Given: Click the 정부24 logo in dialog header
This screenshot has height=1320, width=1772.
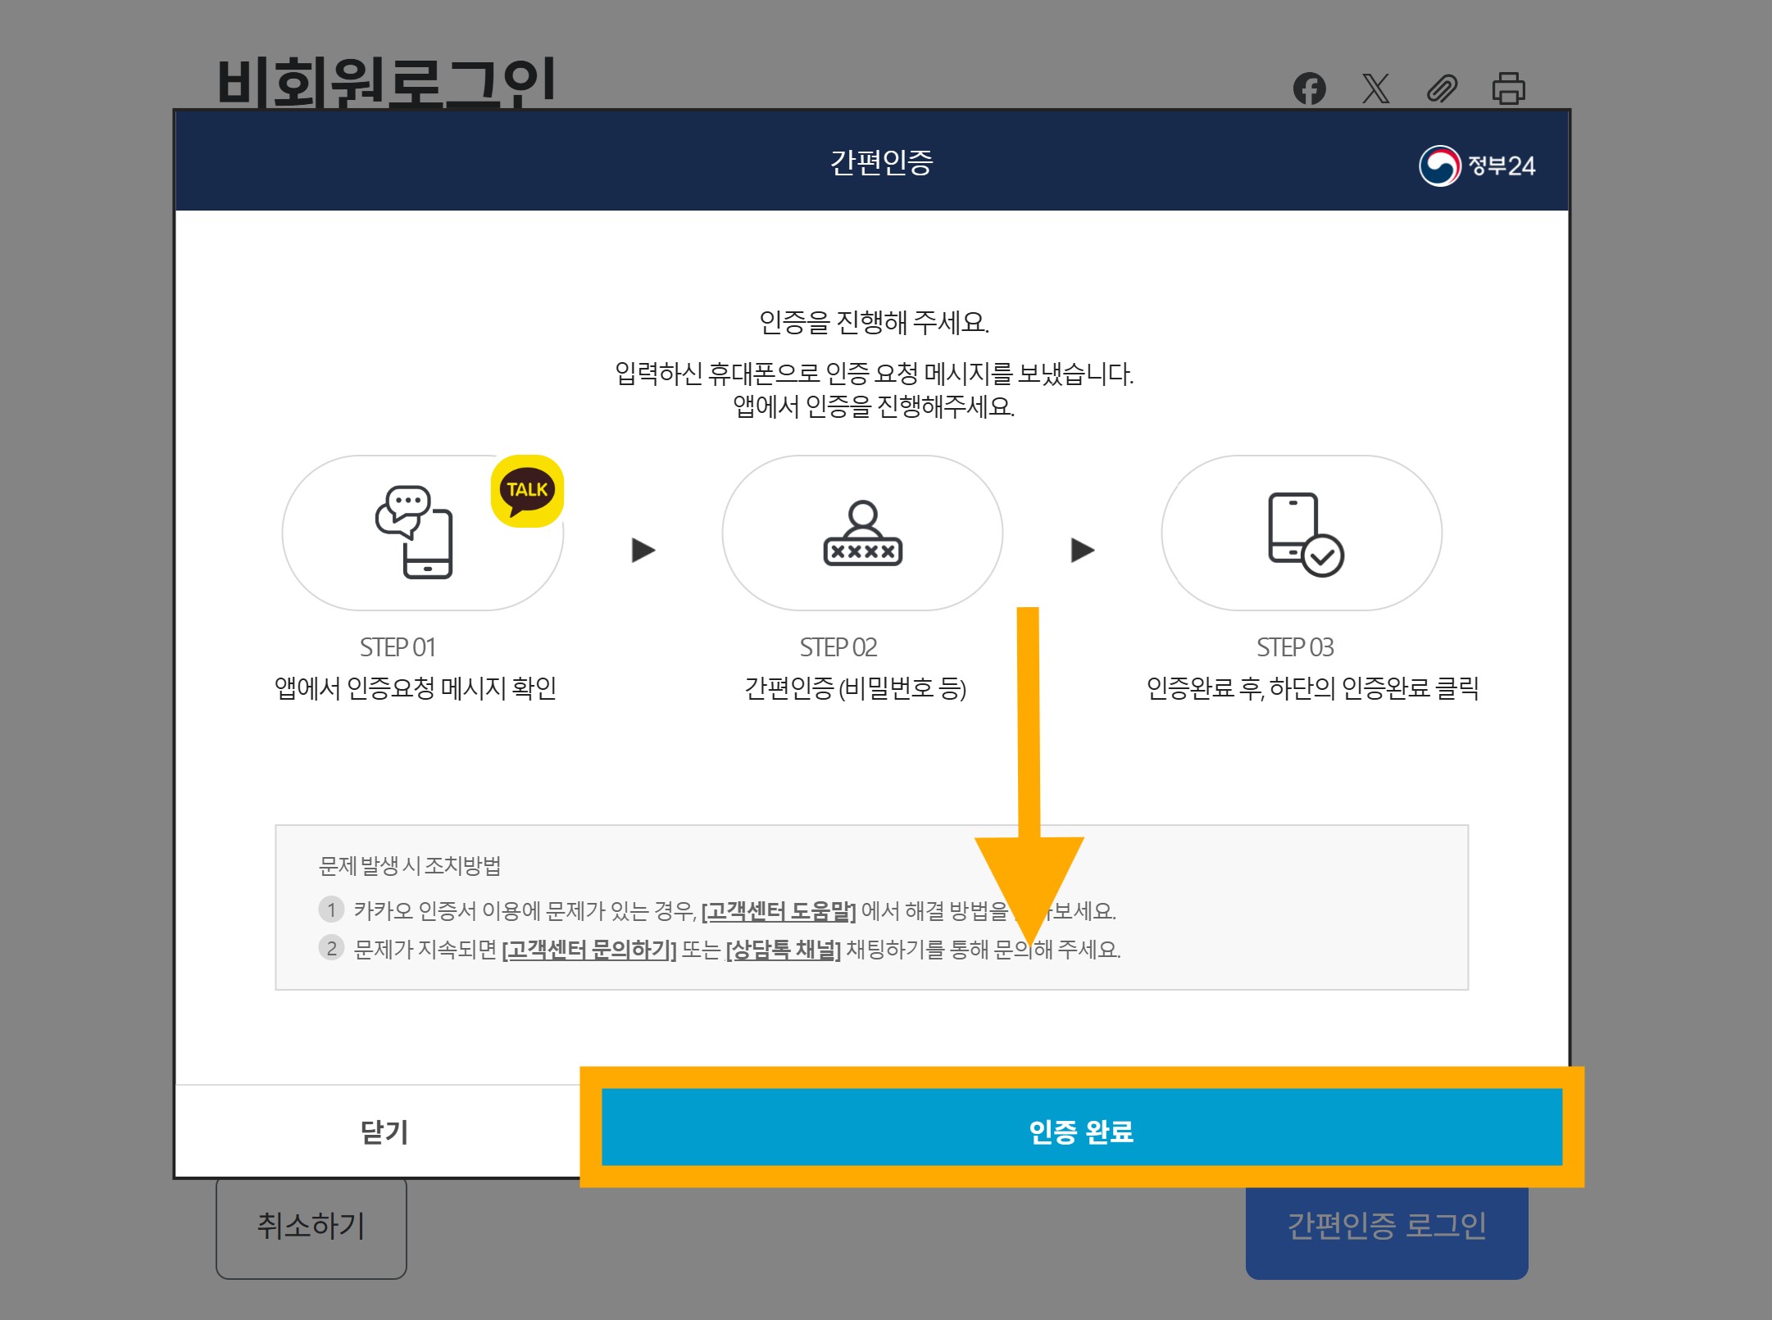Looking at the screenshot, I should (1477, 166).
